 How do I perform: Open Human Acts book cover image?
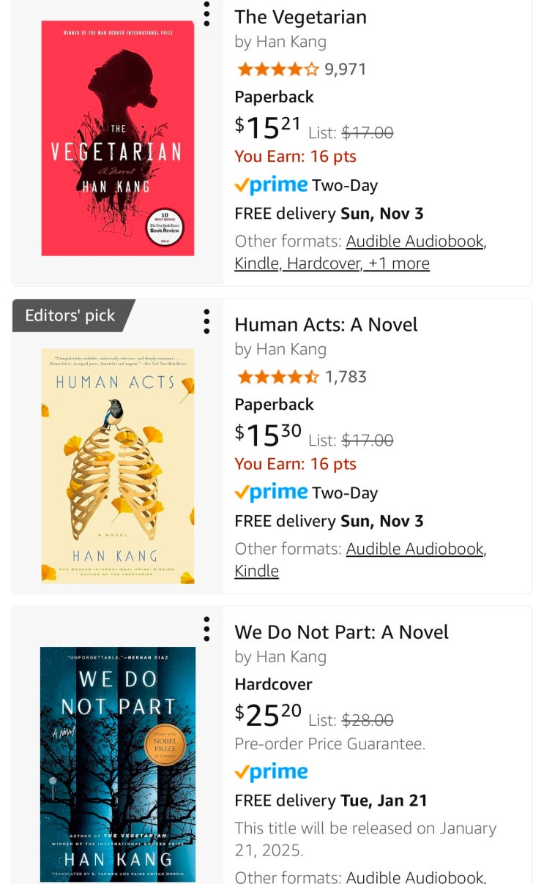(x=118, y=466)
